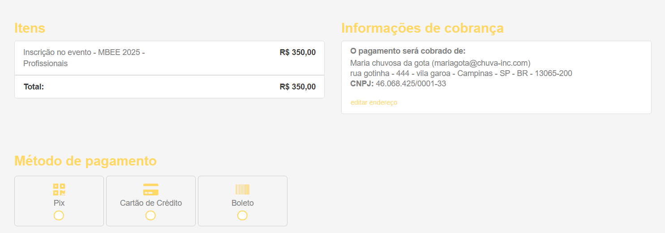Click the CNPJ number 46.068.425/0001-33
The width and height of the screenshot is (665, 233).
411,84
